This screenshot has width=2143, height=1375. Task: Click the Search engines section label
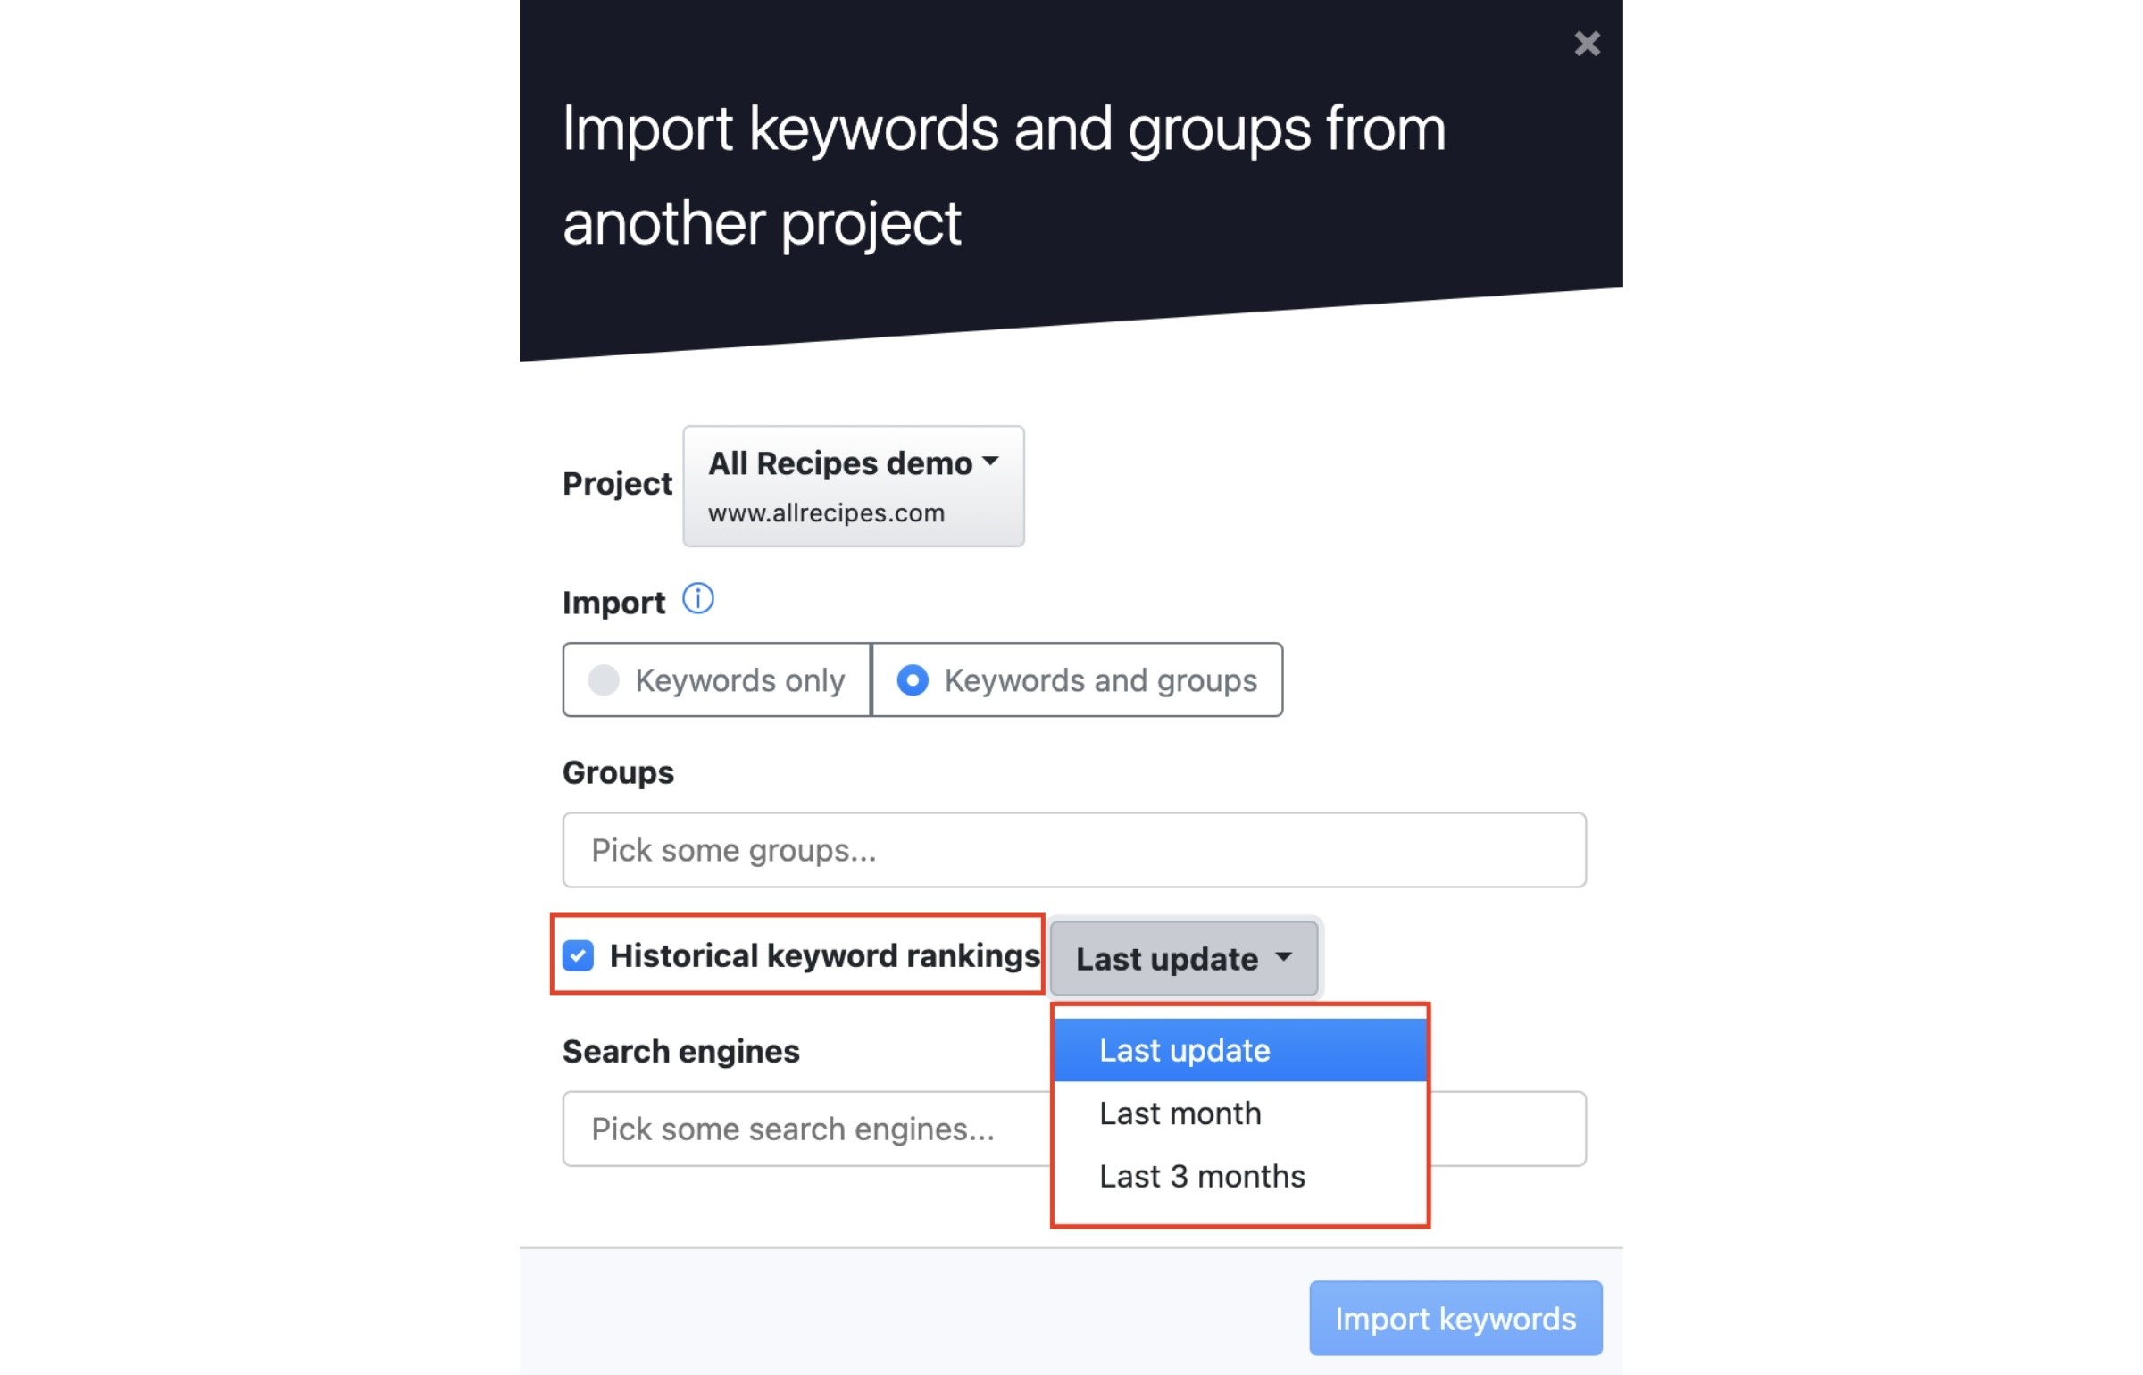(681, 1051)
